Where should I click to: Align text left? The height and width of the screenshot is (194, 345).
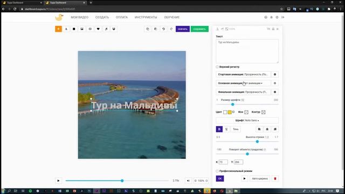coord(259,129)
